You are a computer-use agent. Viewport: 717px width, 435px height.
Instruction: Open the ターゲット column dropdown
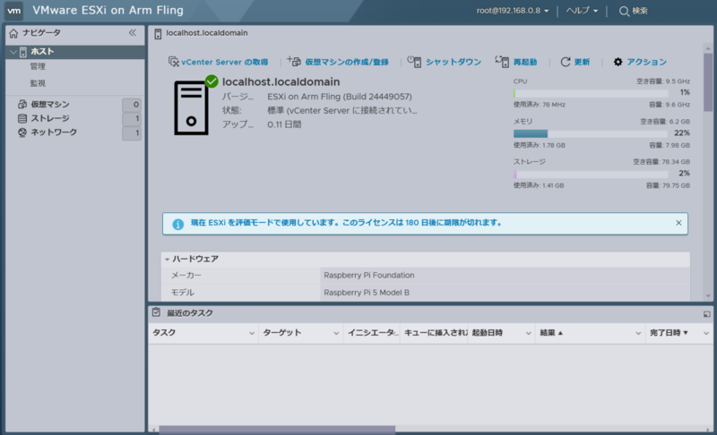336,333
